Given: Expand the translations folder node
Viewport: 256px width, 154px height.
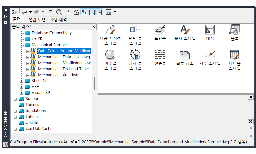Looking at the screenshot, I should (15, 111).
